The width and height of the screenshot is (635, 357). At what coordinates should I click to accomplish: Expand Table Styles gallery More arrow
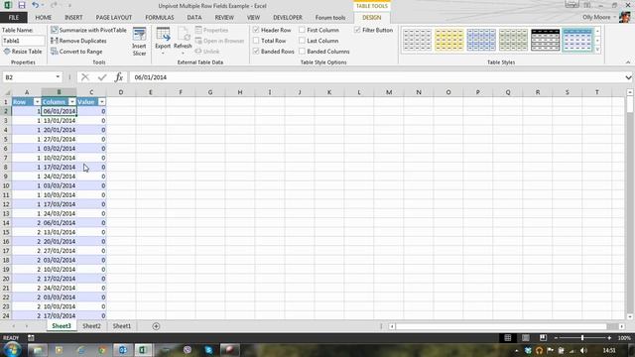[597, 50]
